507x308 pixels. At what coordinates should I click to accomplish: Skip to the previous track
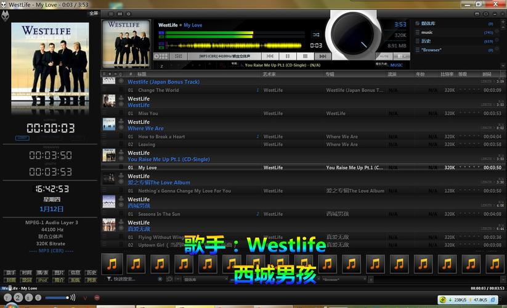pyautogui.click(x=270, y=56)
